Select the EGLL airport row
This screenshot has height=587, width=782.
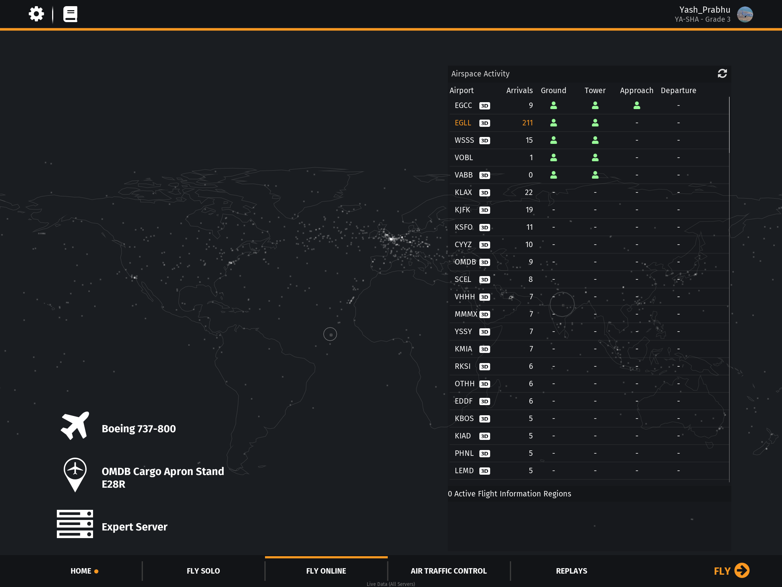tap(463, 123)
